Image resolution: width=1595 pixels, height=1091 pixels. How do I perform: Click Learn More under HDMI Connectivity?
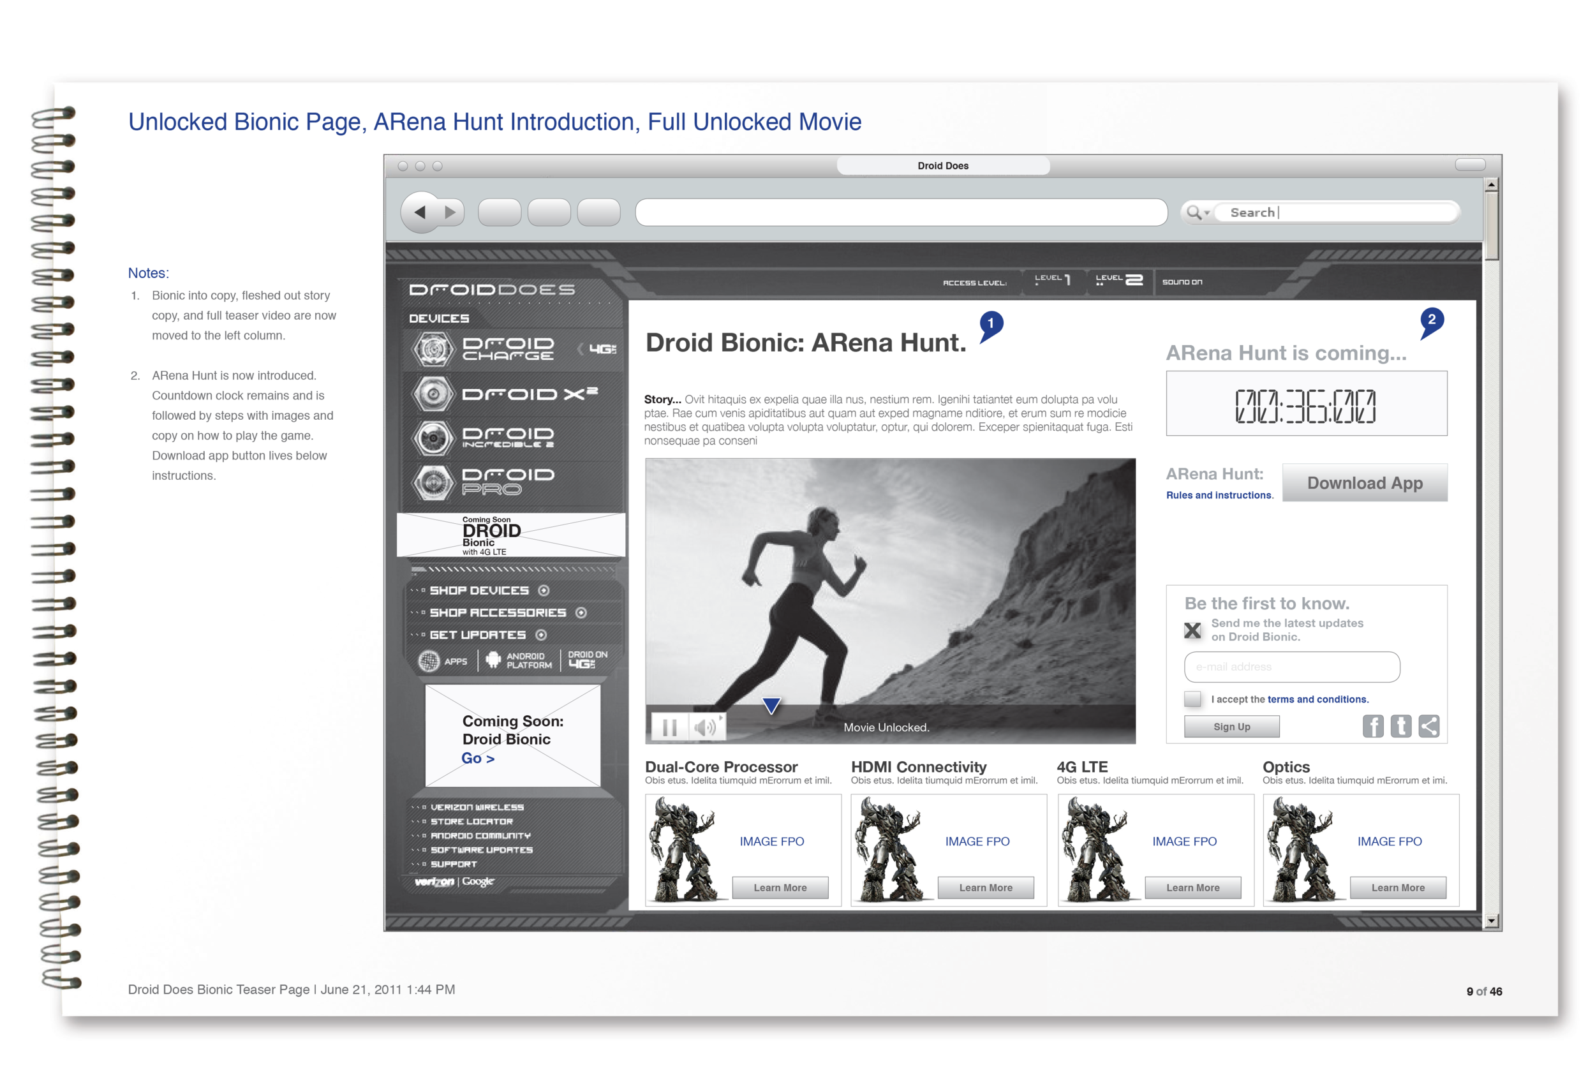click(986, 888)
